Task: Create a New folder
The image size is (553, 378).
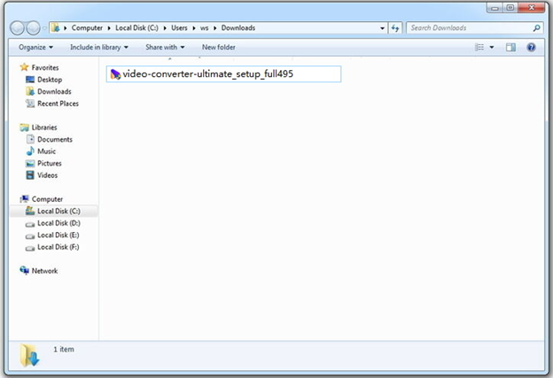Action: 219,47
